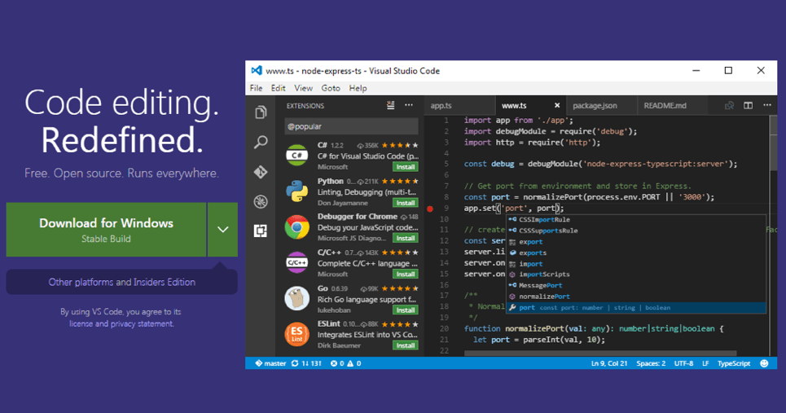The image size is (786, 413).
Task: Click Ln 9, Col 21 in status bar
Action: pos(609,363)
